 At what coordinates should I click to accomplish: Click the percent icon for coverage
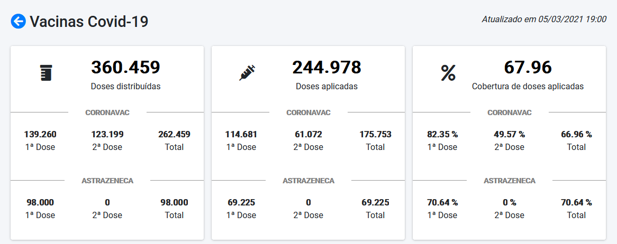448,73
